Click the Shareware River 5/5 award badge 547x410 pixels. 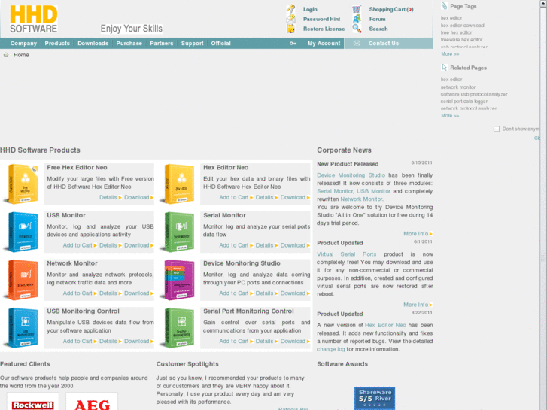(x=375, y=398)
